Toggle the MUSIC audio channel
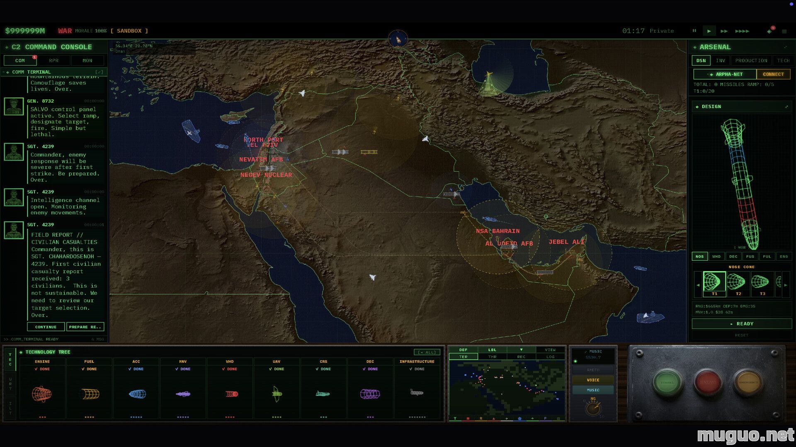Viewport: 796px width, 447px height. 593,390
